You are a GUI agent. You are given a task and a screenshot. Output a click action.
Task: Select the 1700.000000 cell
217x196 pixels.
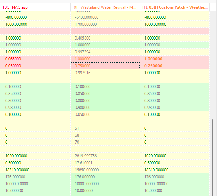[105, 24]
